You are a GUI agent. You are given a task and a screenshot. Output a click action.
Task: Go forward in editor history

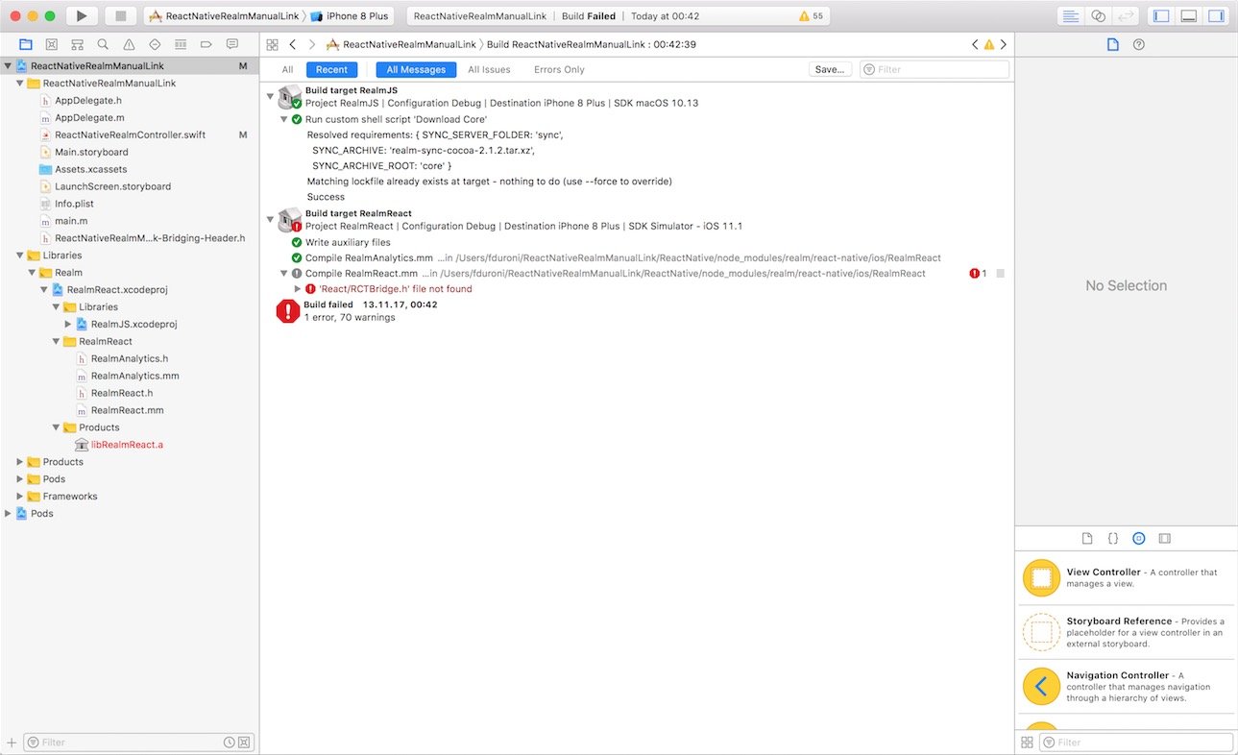pyautogui.click(x=311, y=44)
